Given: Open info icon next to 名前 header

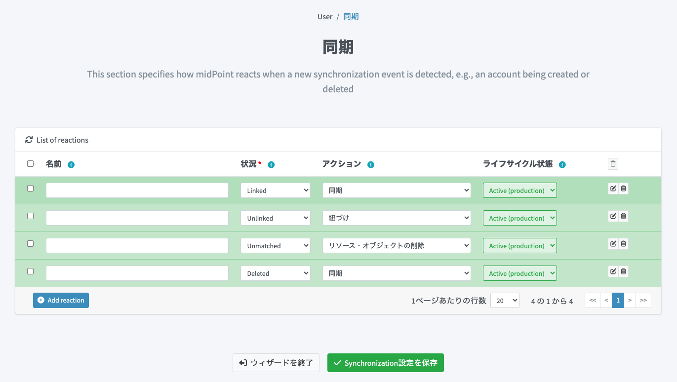Looking at the screenshot, I should pyautogui.click(x=71, y=165).
